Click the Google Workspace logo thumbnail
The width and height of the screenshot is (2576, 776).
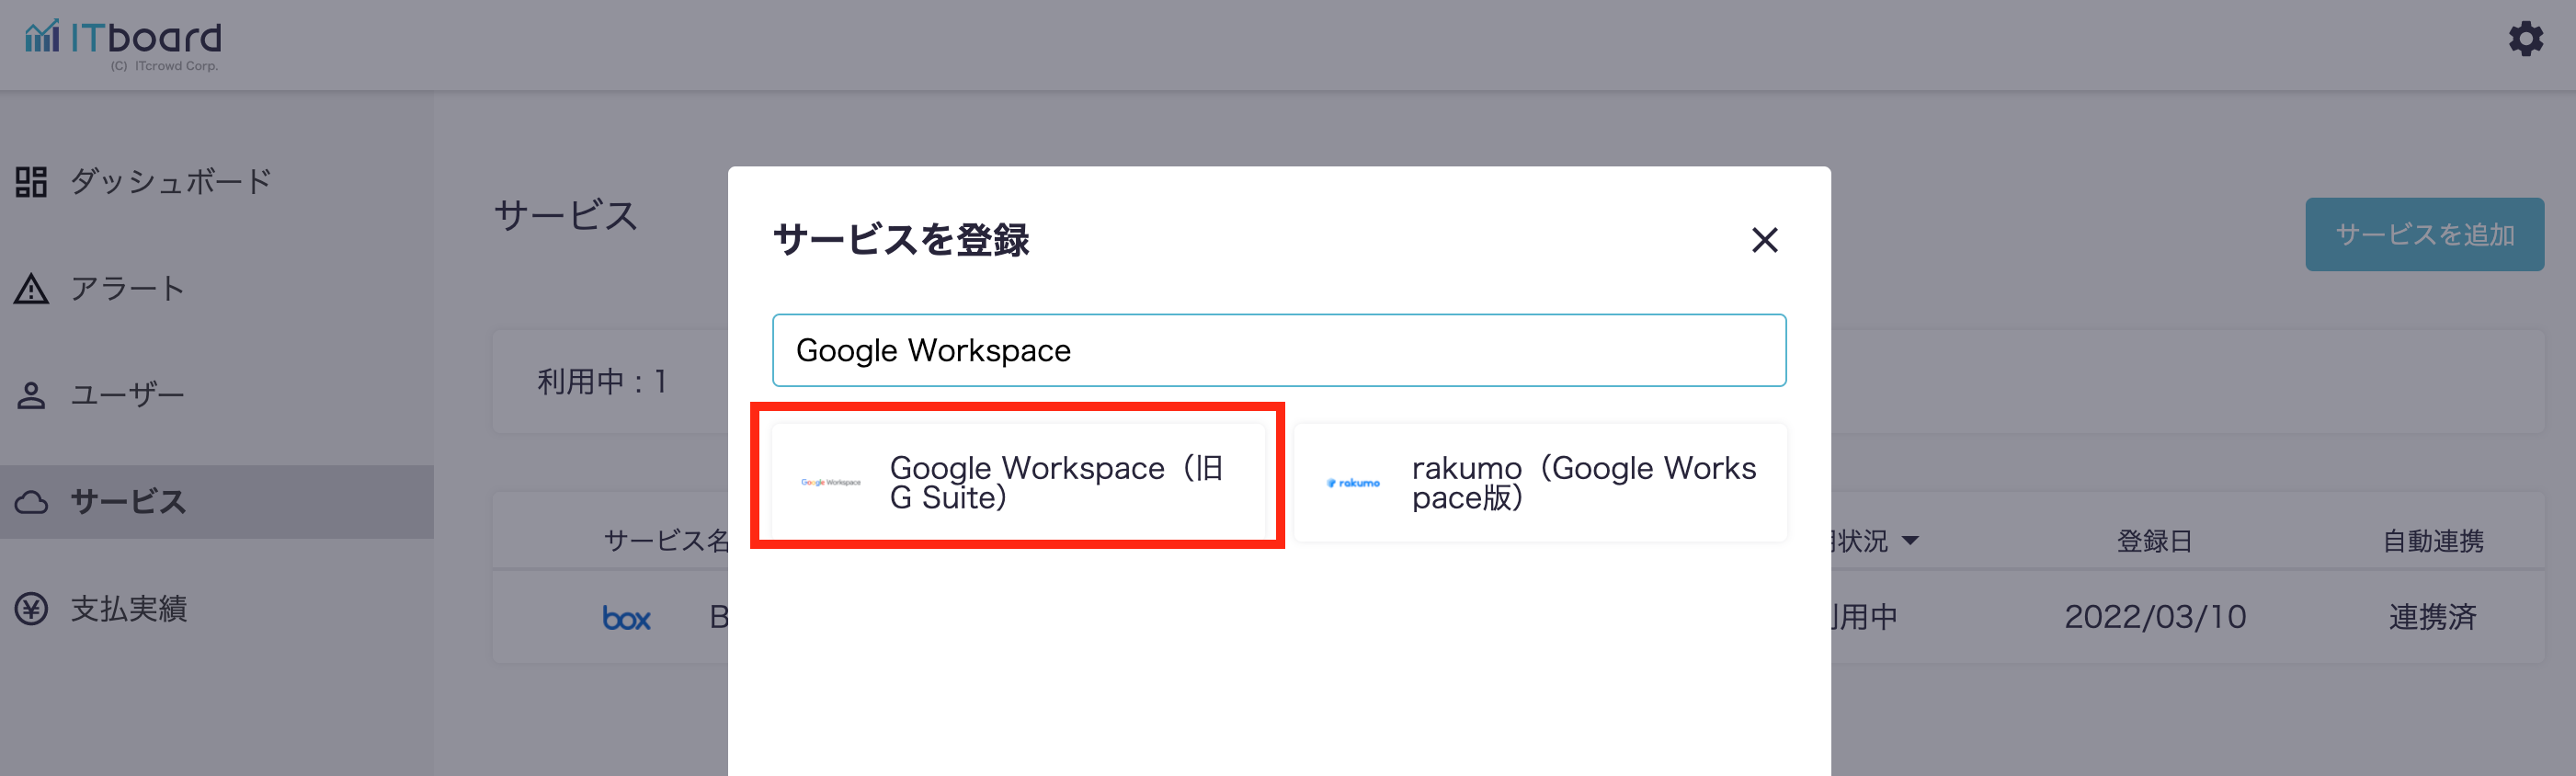[x=830, y=483]
